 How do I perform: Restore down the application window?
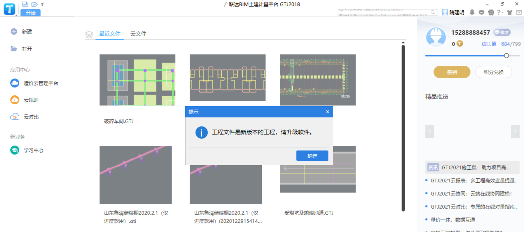click(x=502, y=4)
